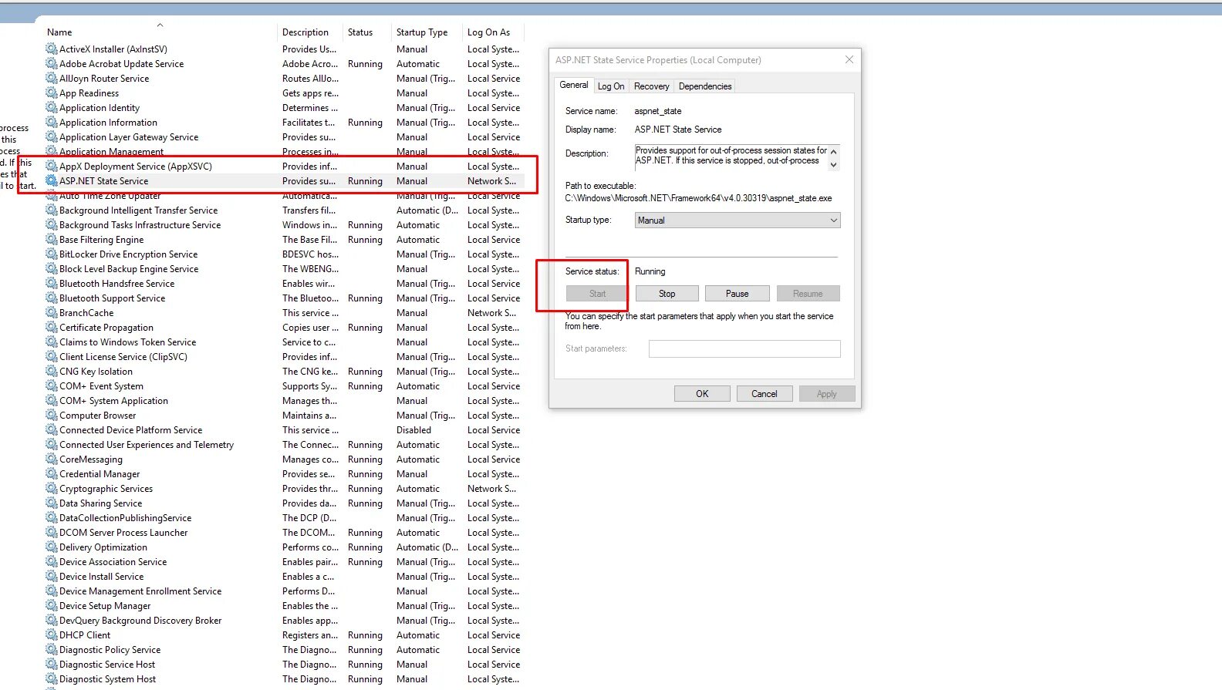Switch to the Log On tab
The image size is (1222, 690).
point(611,86)
